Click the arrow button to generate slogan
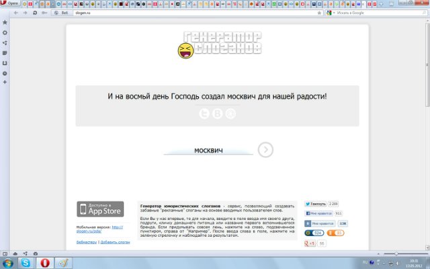The width and height of the screenshot is (430, 269). pyautogui.click(x=266, y=150)
